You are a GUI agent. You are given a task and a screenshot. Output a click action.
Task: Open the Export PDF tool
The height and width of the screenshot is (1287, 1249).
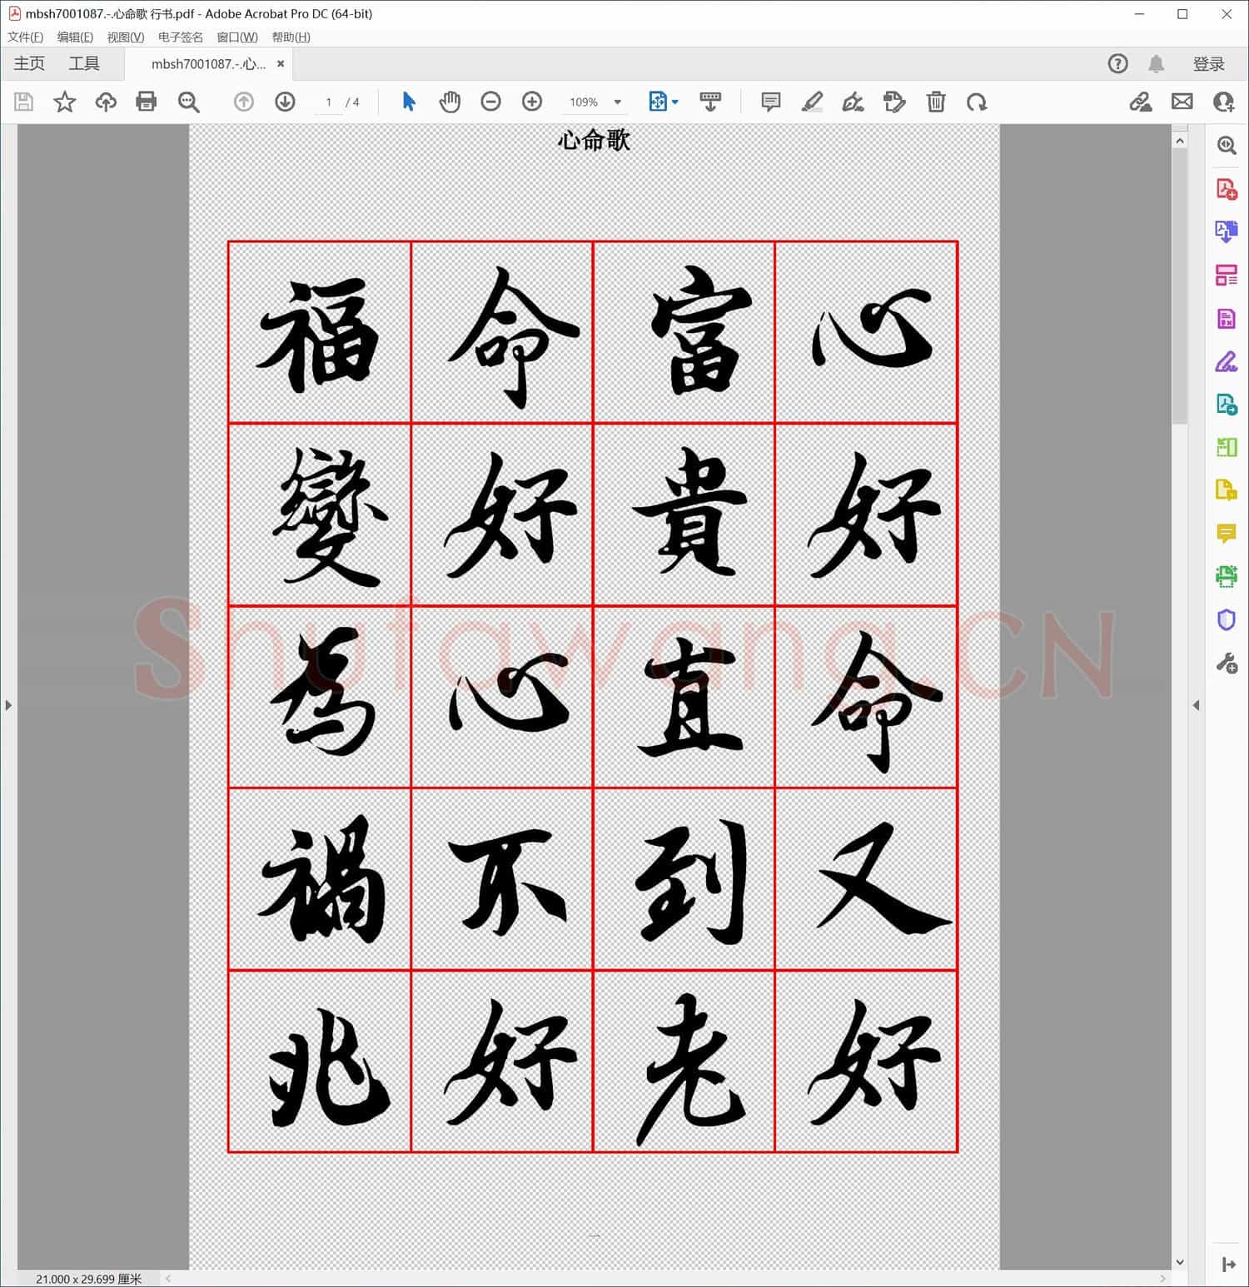(x=1226, y=231)
